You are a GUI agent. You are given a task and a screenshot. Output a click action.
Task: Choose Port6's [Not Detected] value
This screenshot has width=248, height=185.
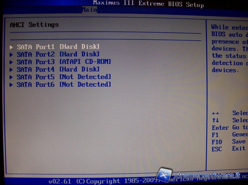[x=85, y=84]
